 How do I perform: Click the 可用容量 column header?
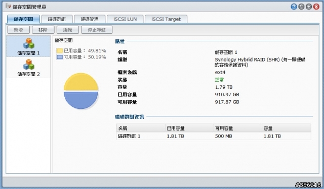point(237,128)
